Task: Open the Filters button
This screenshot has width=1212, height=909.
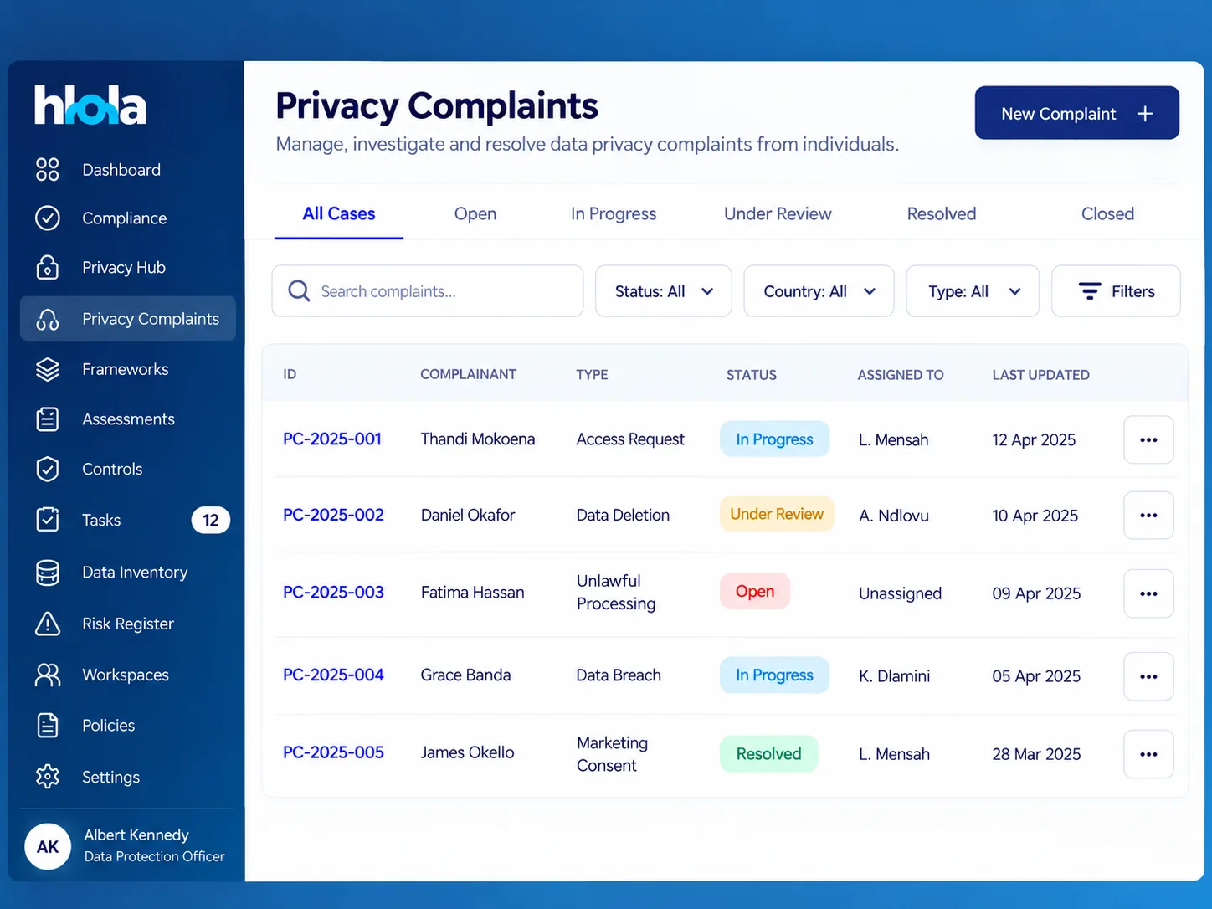Action: (1116, 291)
